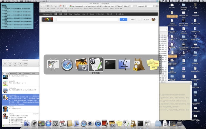Switch to Lists tab in Timeline window

tap(33, 74)
